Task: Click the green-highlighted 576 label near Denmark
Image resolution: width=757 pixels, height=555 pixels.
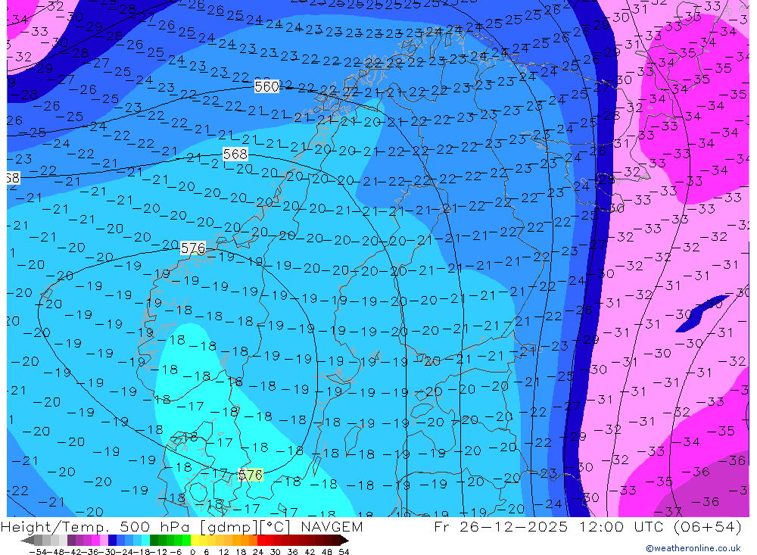Action: (x=251, y=475)
